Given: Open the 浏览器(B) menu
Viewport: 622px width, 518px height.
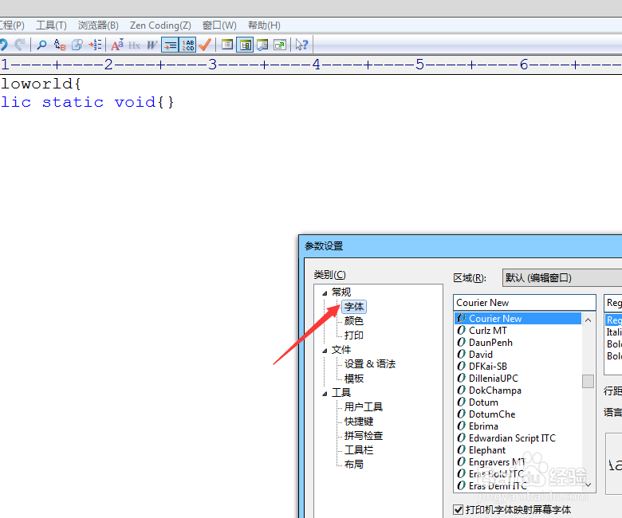Looking at the screenshot, I should [98, 26].
